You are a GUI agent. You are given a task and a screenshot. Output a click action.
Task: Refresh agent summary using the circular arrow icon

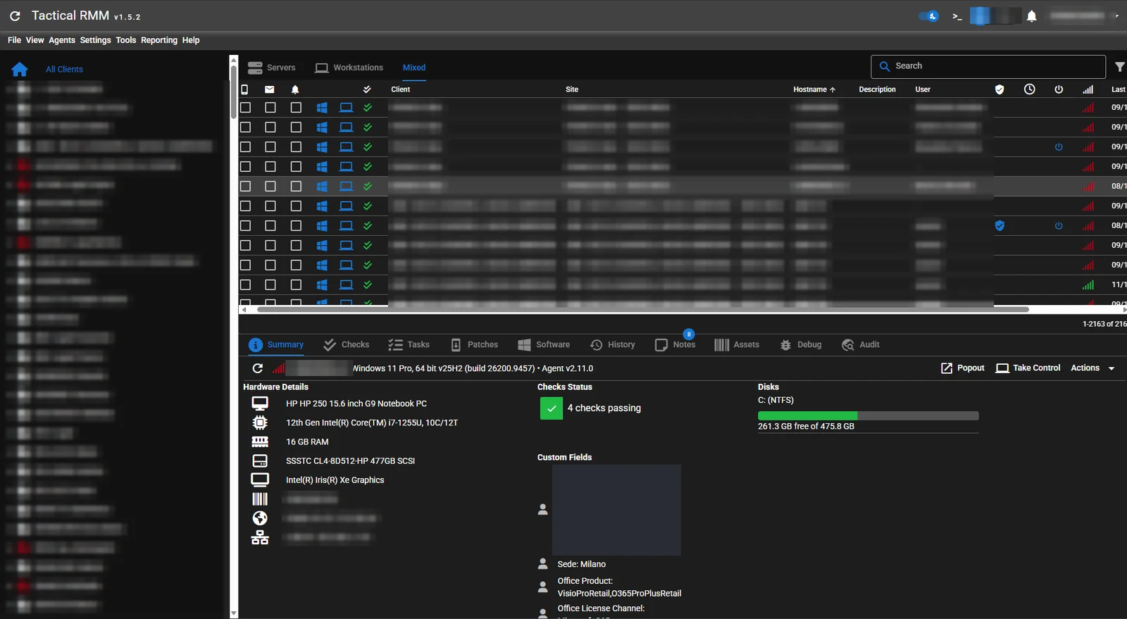[257, 368]
